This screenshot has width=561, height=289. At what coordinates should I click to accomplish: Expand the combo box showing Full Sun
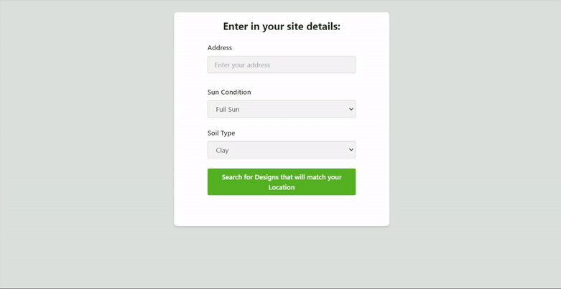click(x=281, y=109)
